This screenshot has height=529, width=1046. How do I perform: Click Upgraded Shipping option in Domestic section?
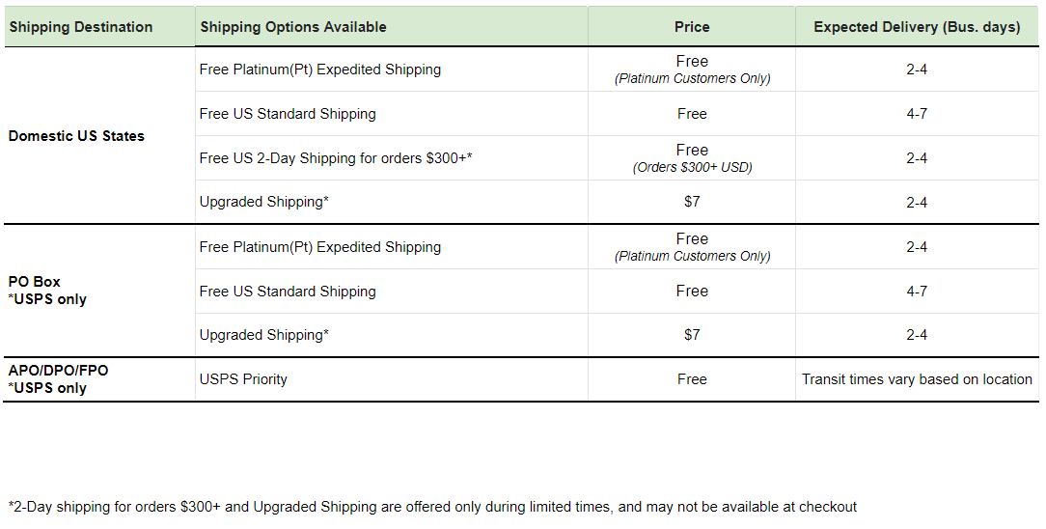(264, 202)
